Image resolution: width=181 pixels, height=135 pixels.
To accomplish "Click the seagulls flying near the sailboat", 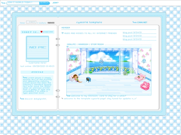I will (x=107, y=58).
